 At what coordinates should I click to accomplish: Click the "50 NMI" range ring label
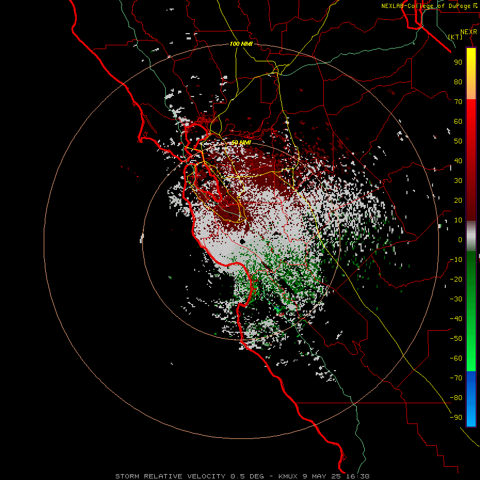[241, 142]
